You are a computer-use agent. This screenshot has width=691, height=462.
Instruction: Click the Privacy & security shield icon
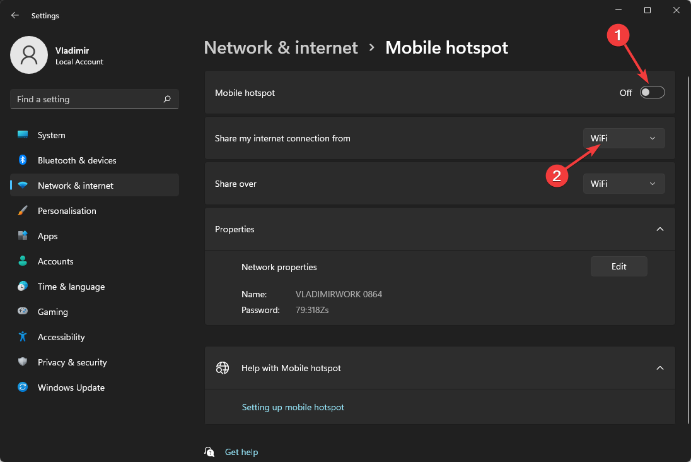click(x=23, y=362)
